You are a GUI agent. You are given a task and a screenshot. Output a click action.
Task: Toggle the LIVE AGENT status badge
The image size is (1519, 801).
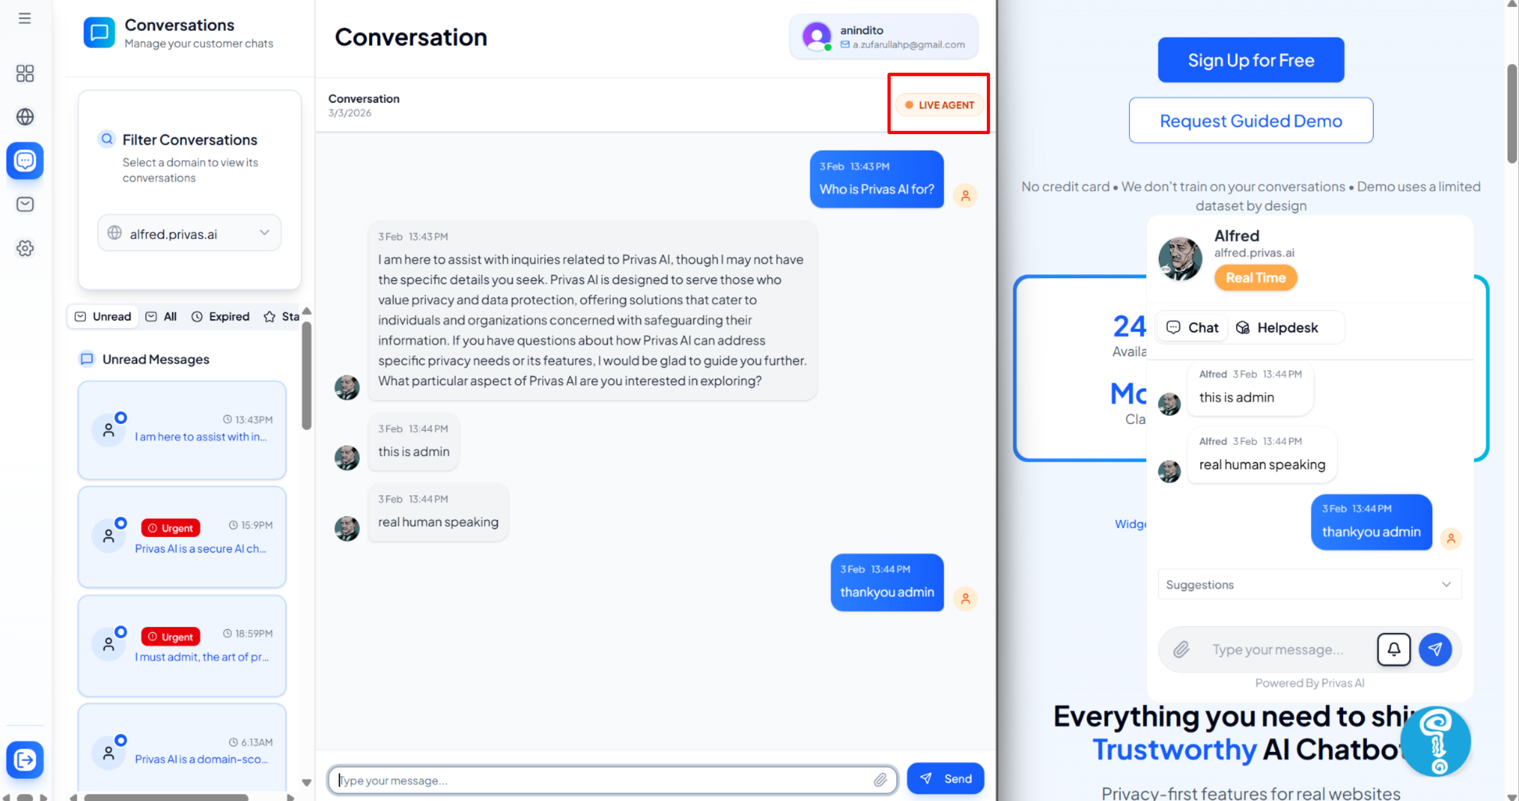(939, 105)
